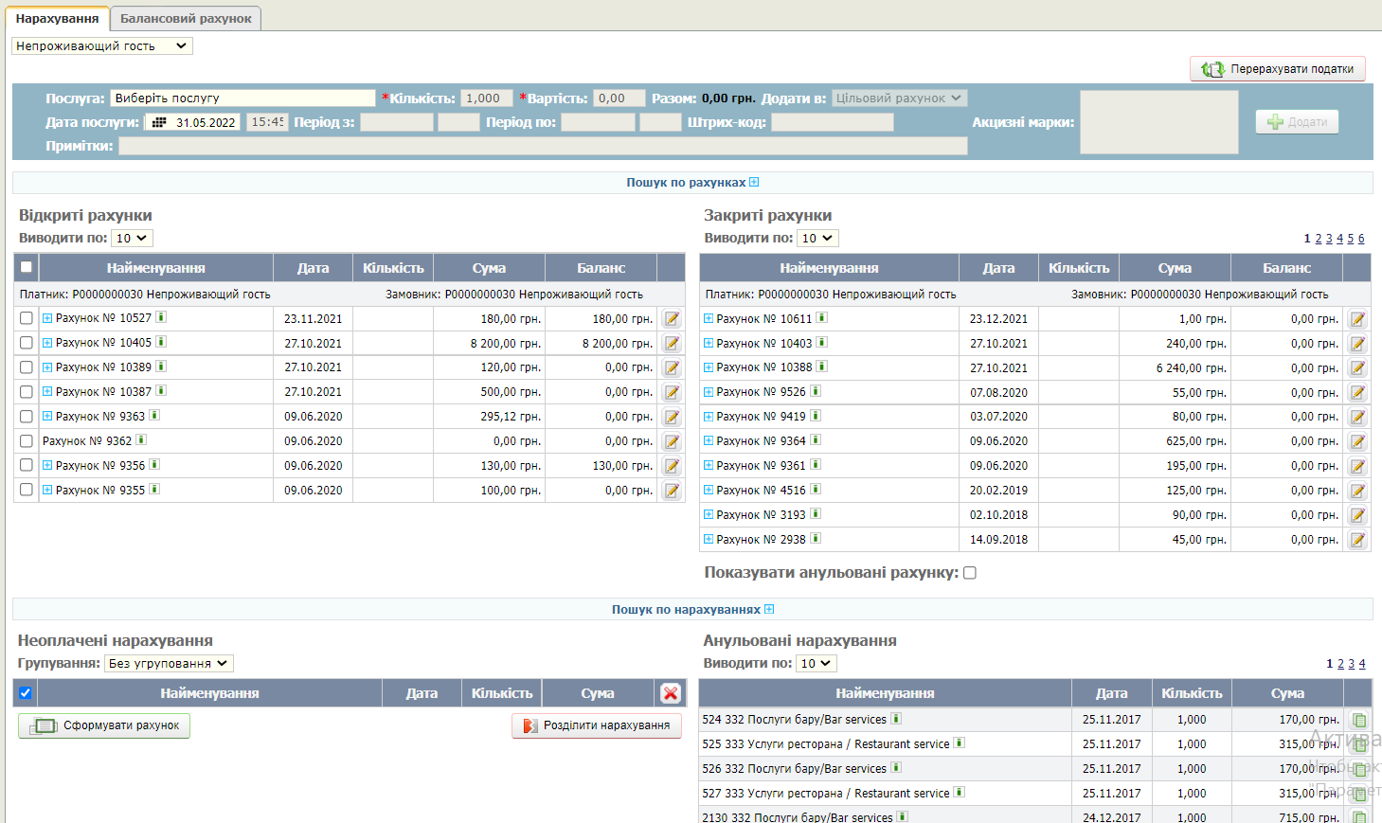Click red X icon in unpaid charges header
1382x823 pixels.
pos(671,693)
